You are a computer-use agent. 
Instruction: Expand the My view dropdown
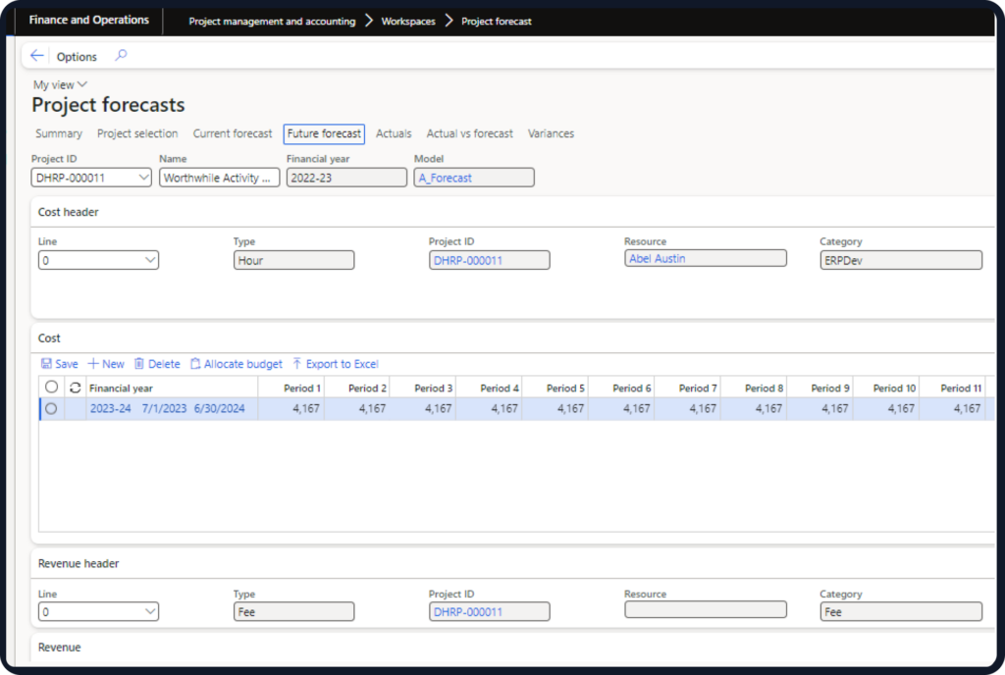click(x=60, y=85)
